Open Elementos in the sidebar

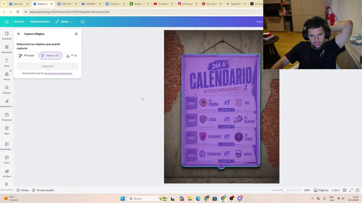pos(7,49)
